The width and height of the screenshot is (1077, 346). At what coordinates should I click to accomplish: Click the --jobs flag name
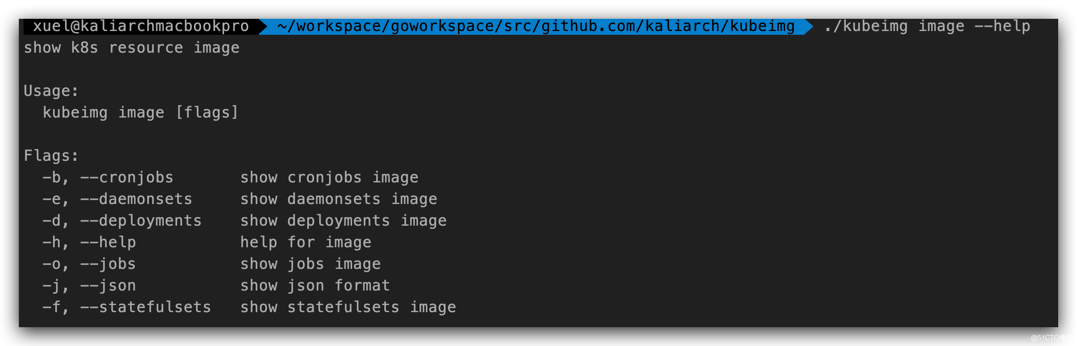[x=108, y=264]
